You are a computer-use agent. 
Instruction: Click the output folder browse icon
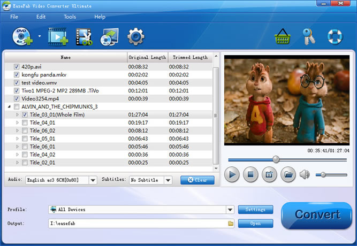pos(231,223)
